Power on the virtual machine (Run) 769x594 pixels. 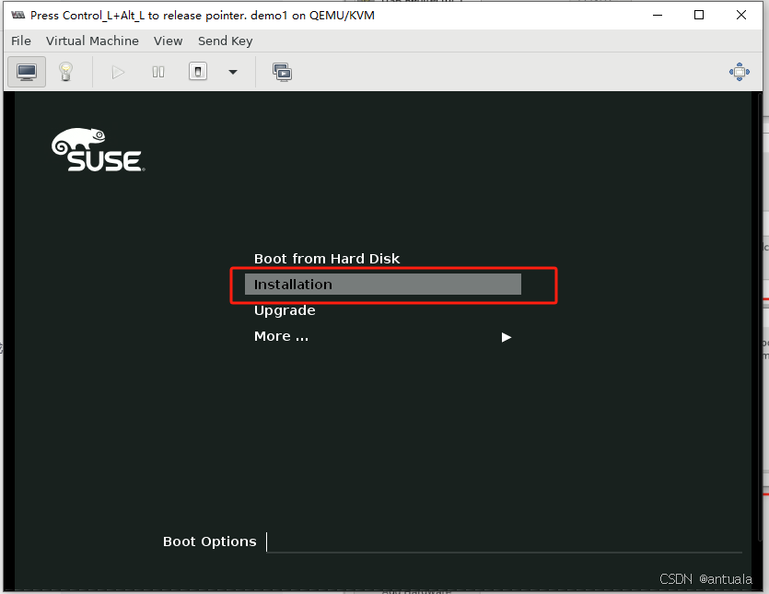tap(118, 73)
